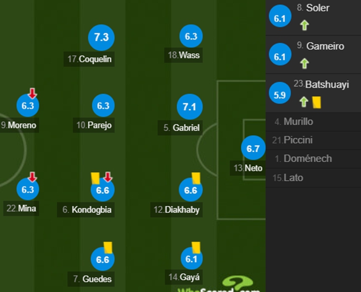Select substitute 4. Murillo in the bench list
The height and width of the screenshot is (292, 361).
coord(313,122)
